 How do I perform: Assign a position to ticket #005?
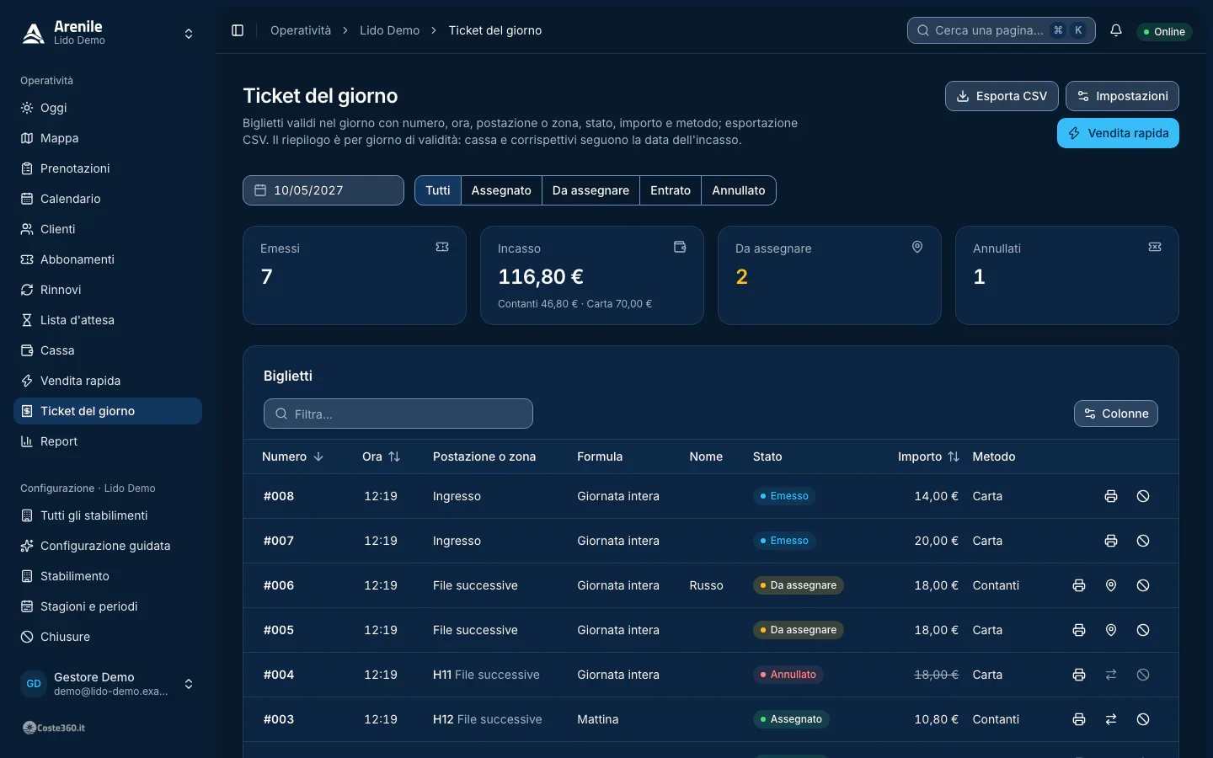pos(1111,630)
